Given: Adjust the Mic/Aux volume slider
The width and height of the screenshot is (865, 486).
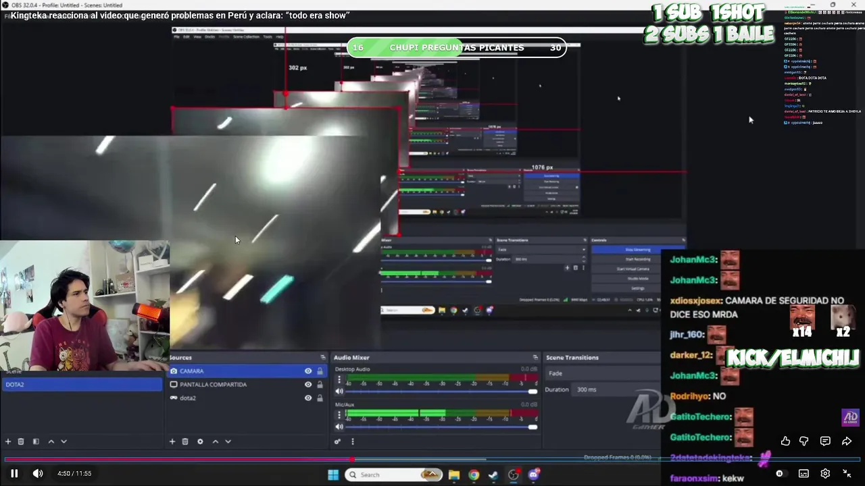Looking at the screenshot, I should coord(441,427).
